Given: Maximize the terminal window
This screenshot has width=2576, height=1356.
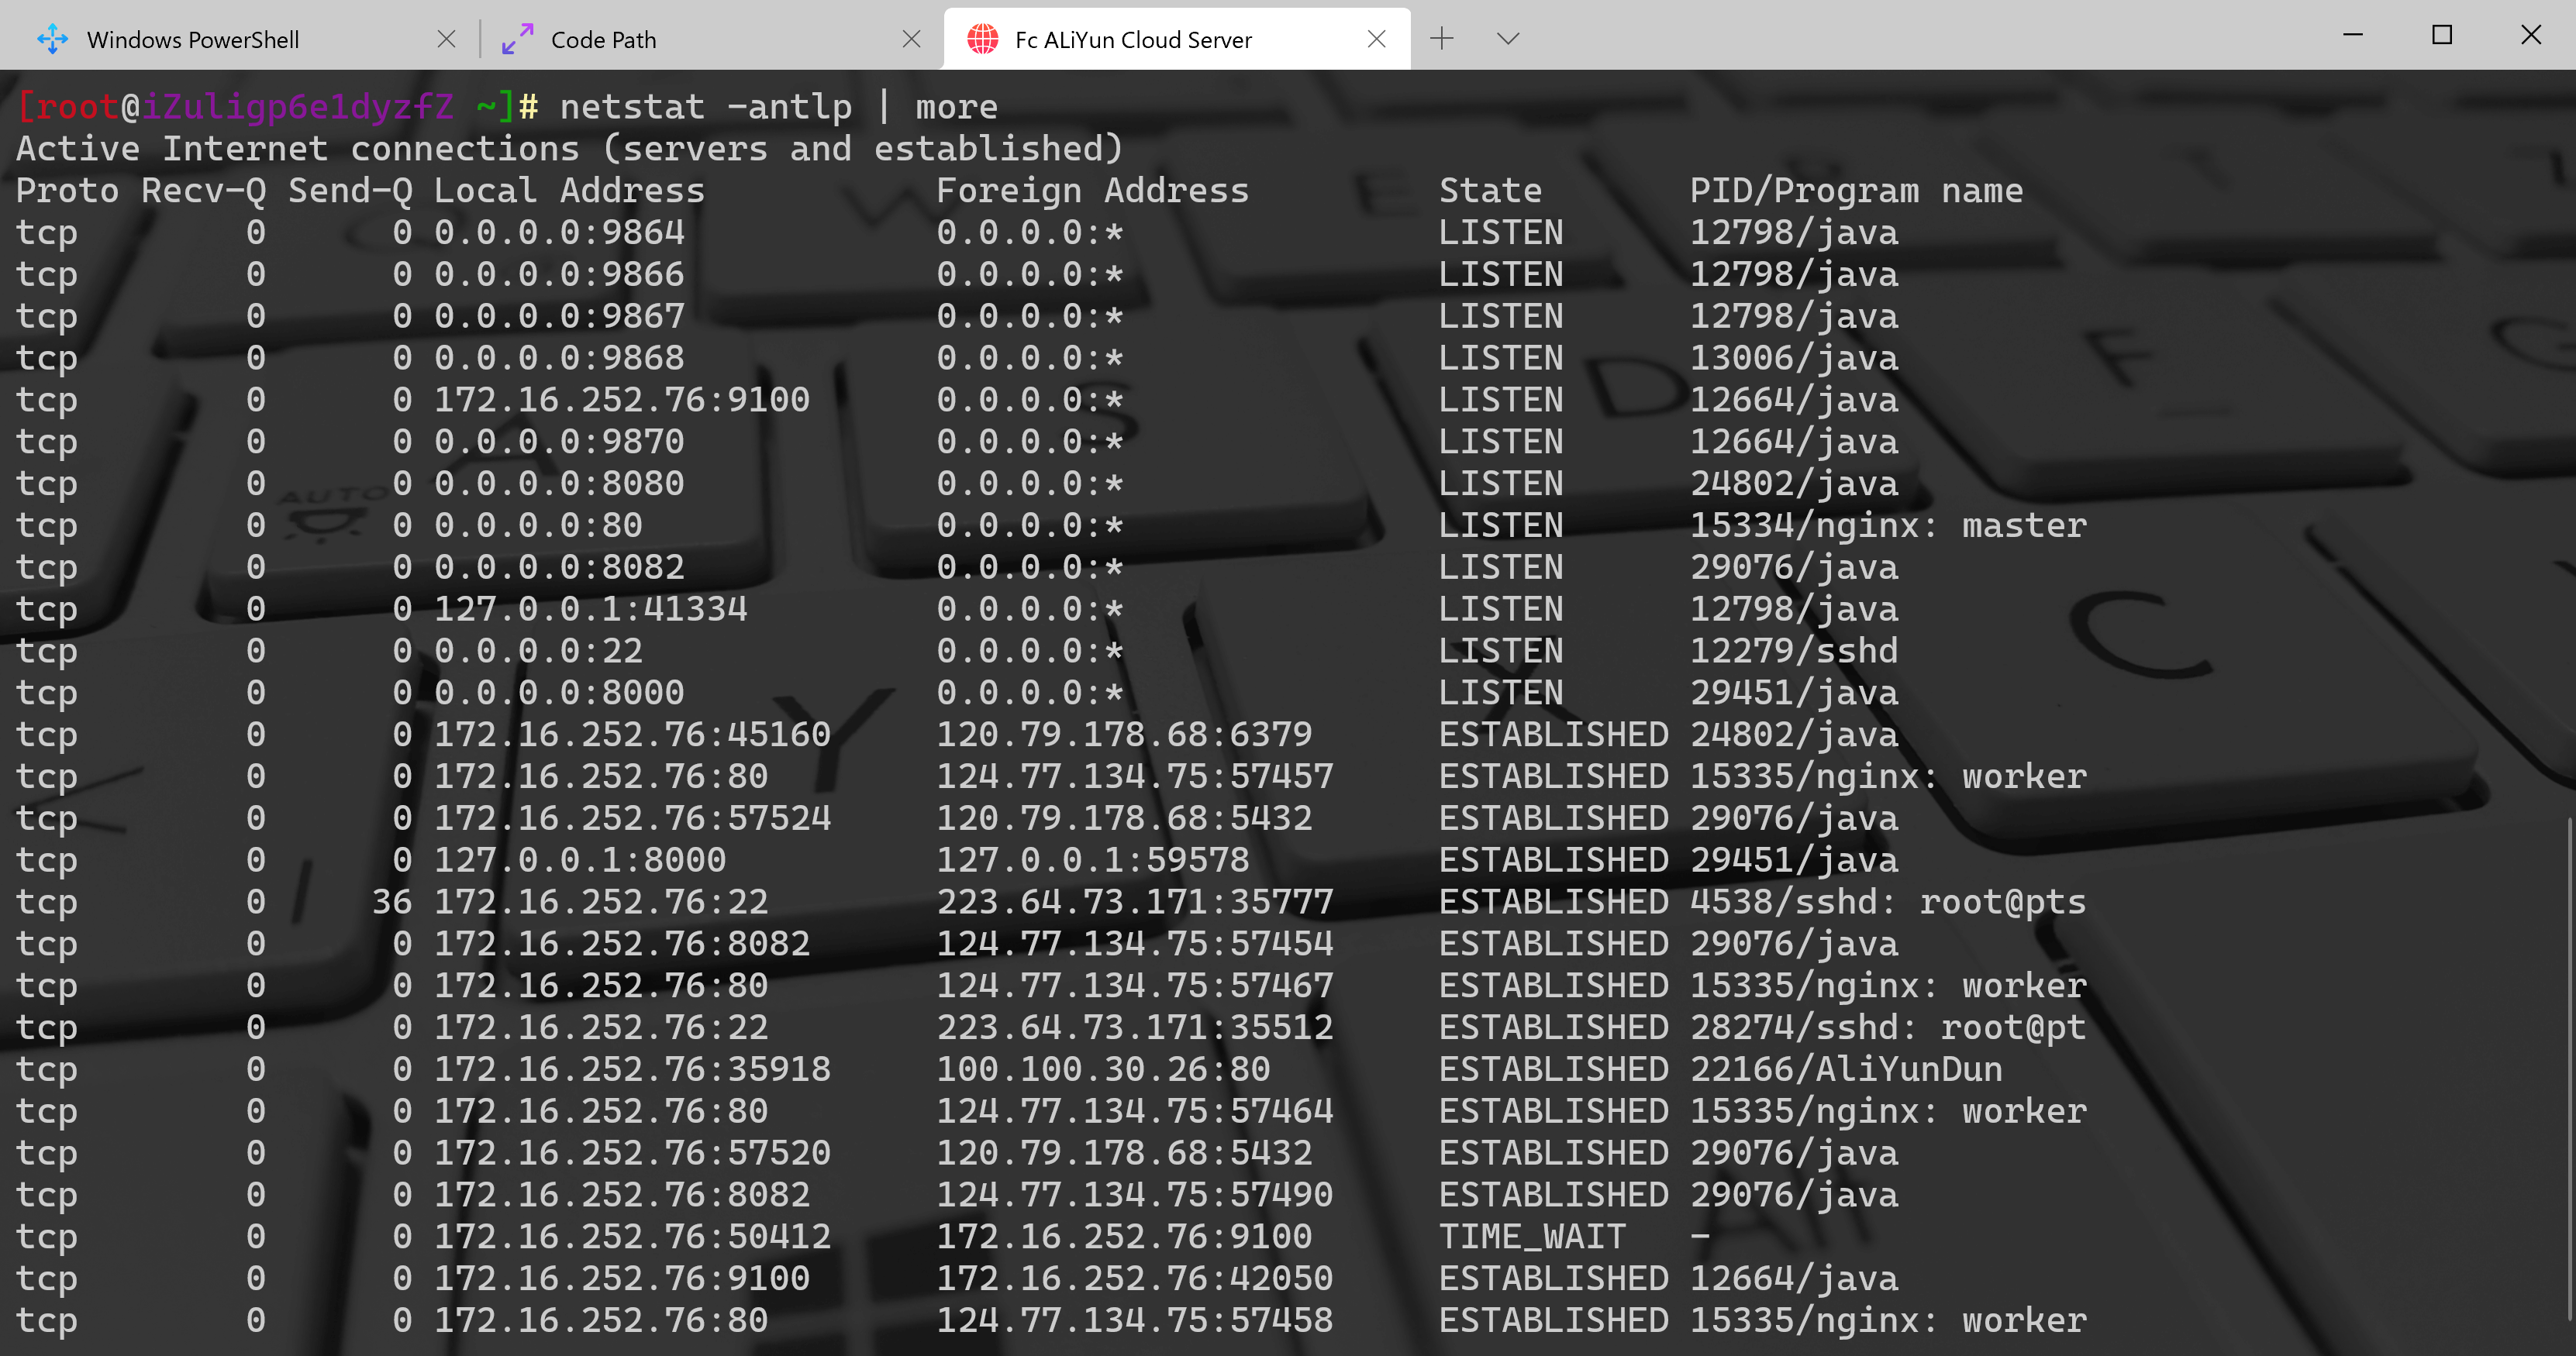Looking at the screenshot, I should (2442, 35).
